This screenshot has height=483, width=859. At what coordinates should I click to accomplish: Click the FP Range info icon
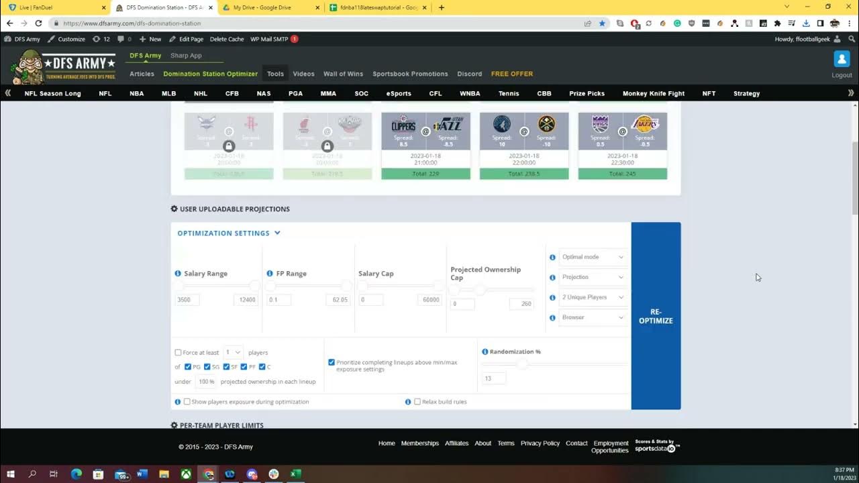[x=270, y=274]
